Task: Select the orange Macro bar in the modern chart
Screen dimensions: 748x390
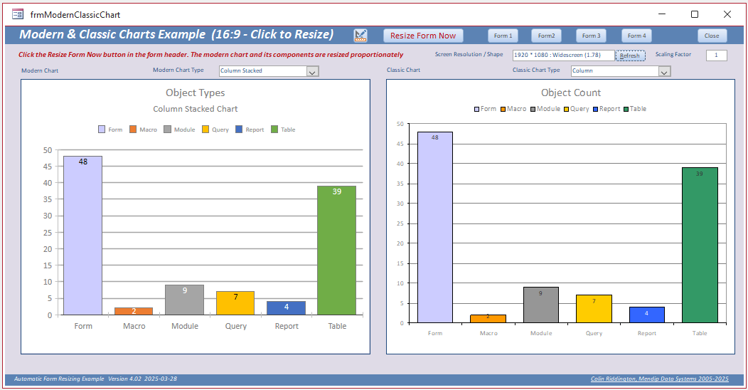Action: [x=134, y=311]
